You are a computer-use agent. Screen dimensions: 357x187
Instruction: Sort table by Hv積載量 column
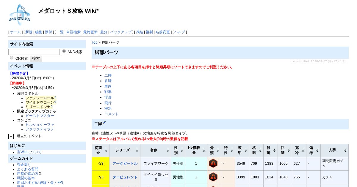[196, 150]
